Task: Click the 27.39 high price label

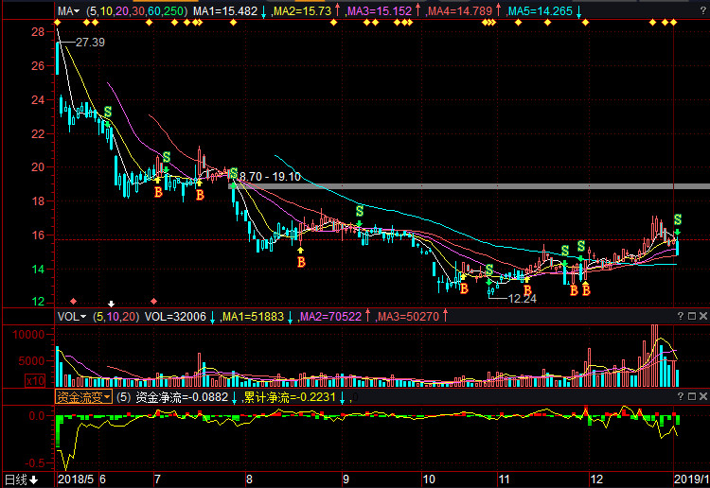Action: (x=90, y=44)
